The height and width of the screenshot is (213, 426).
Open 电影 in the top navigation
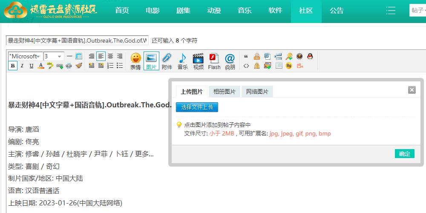(x=153, y=11)
